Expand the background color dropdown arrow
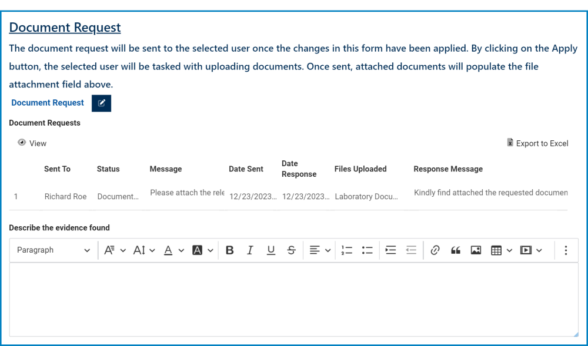The height and width of the screenshot is (346, 588). [211, 250]
